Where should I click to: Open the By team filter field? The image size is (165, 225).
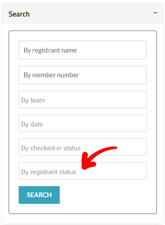point(83,99)
